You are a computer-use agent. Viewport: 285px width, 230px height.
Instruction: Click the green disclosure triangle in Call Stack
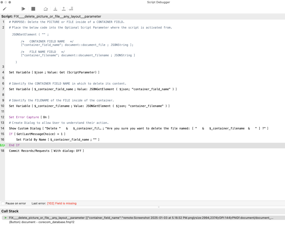[x=5, y=217]
